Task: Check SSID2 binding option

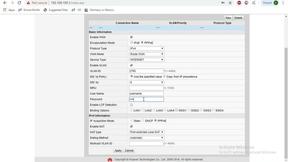Action: click(189, 110)
